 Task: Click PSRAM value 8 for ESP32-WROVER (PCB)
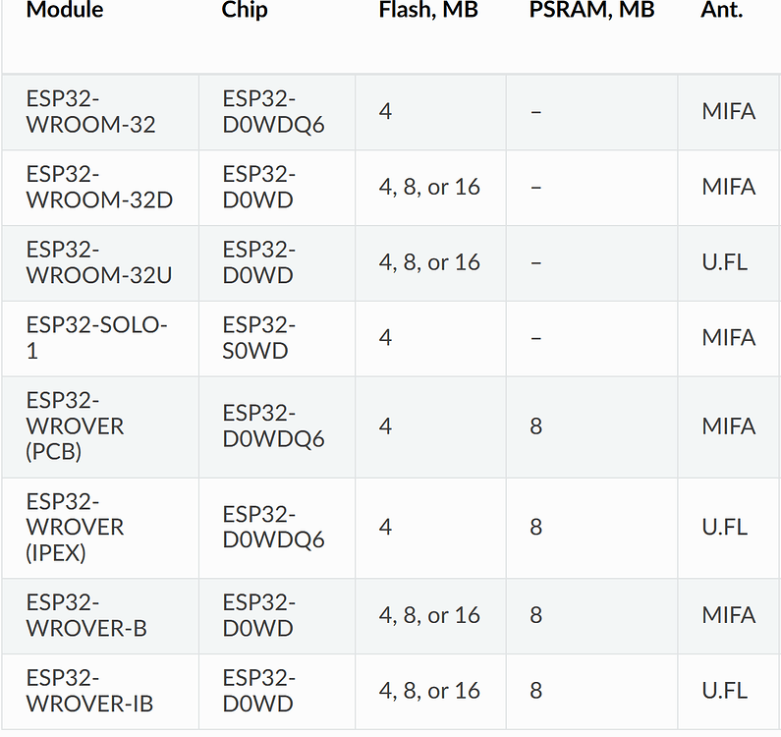(591, 427)
